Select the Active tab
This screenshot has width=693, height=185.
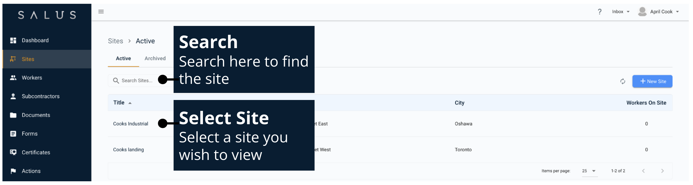point(123,58)
